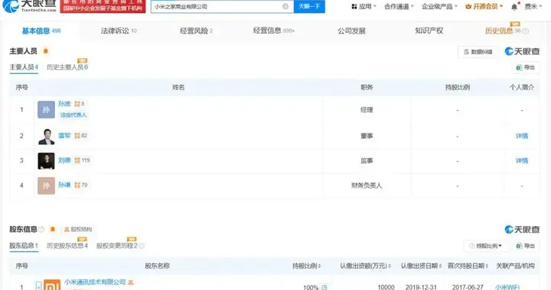
Task: Export the 主要人员 table with 导出
Action: 526,68
